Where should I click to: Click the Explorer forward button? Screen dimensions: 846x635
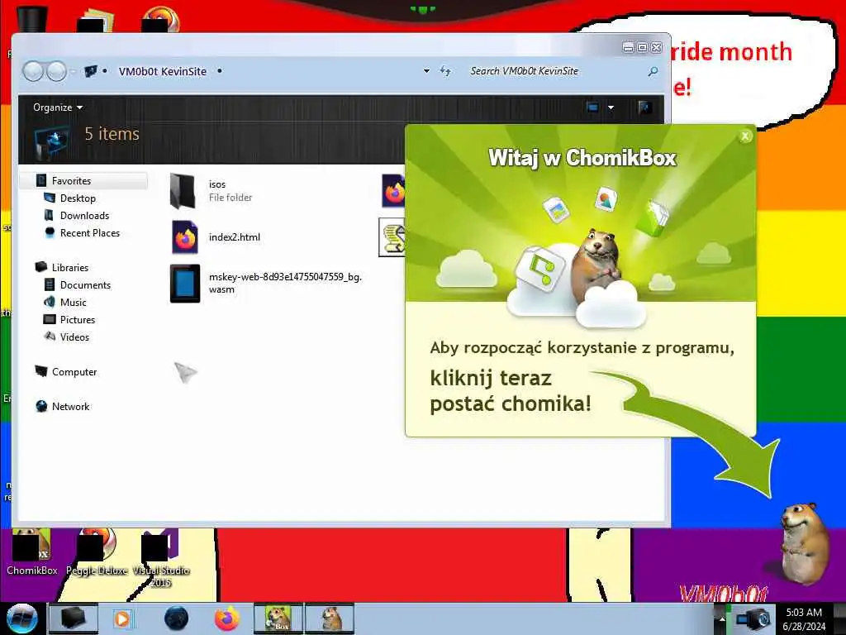(56, 71)
